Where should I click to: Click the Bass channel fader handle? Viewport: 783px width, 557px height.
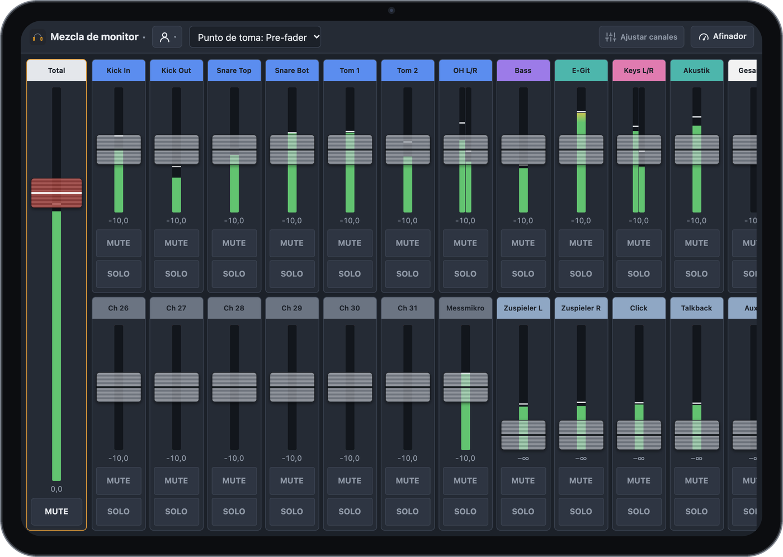(523, 150)
